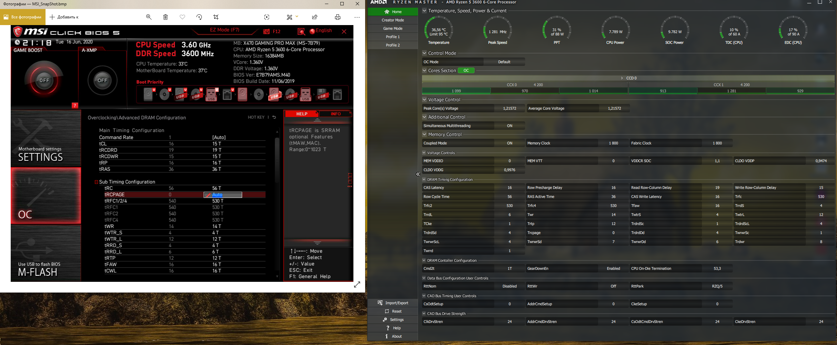
Task: Click the CPU On-Die Termination value 53,3
Action: click(717, 268)
